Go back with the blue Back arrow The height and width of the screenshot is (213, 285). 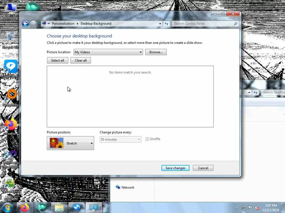click(x=25, y=24)
